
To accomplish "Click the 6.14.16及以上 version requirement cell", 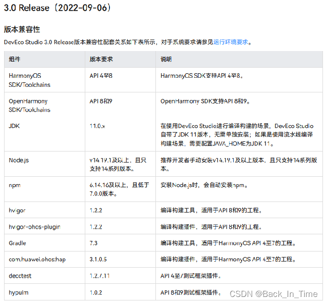I will pos(120,189).
